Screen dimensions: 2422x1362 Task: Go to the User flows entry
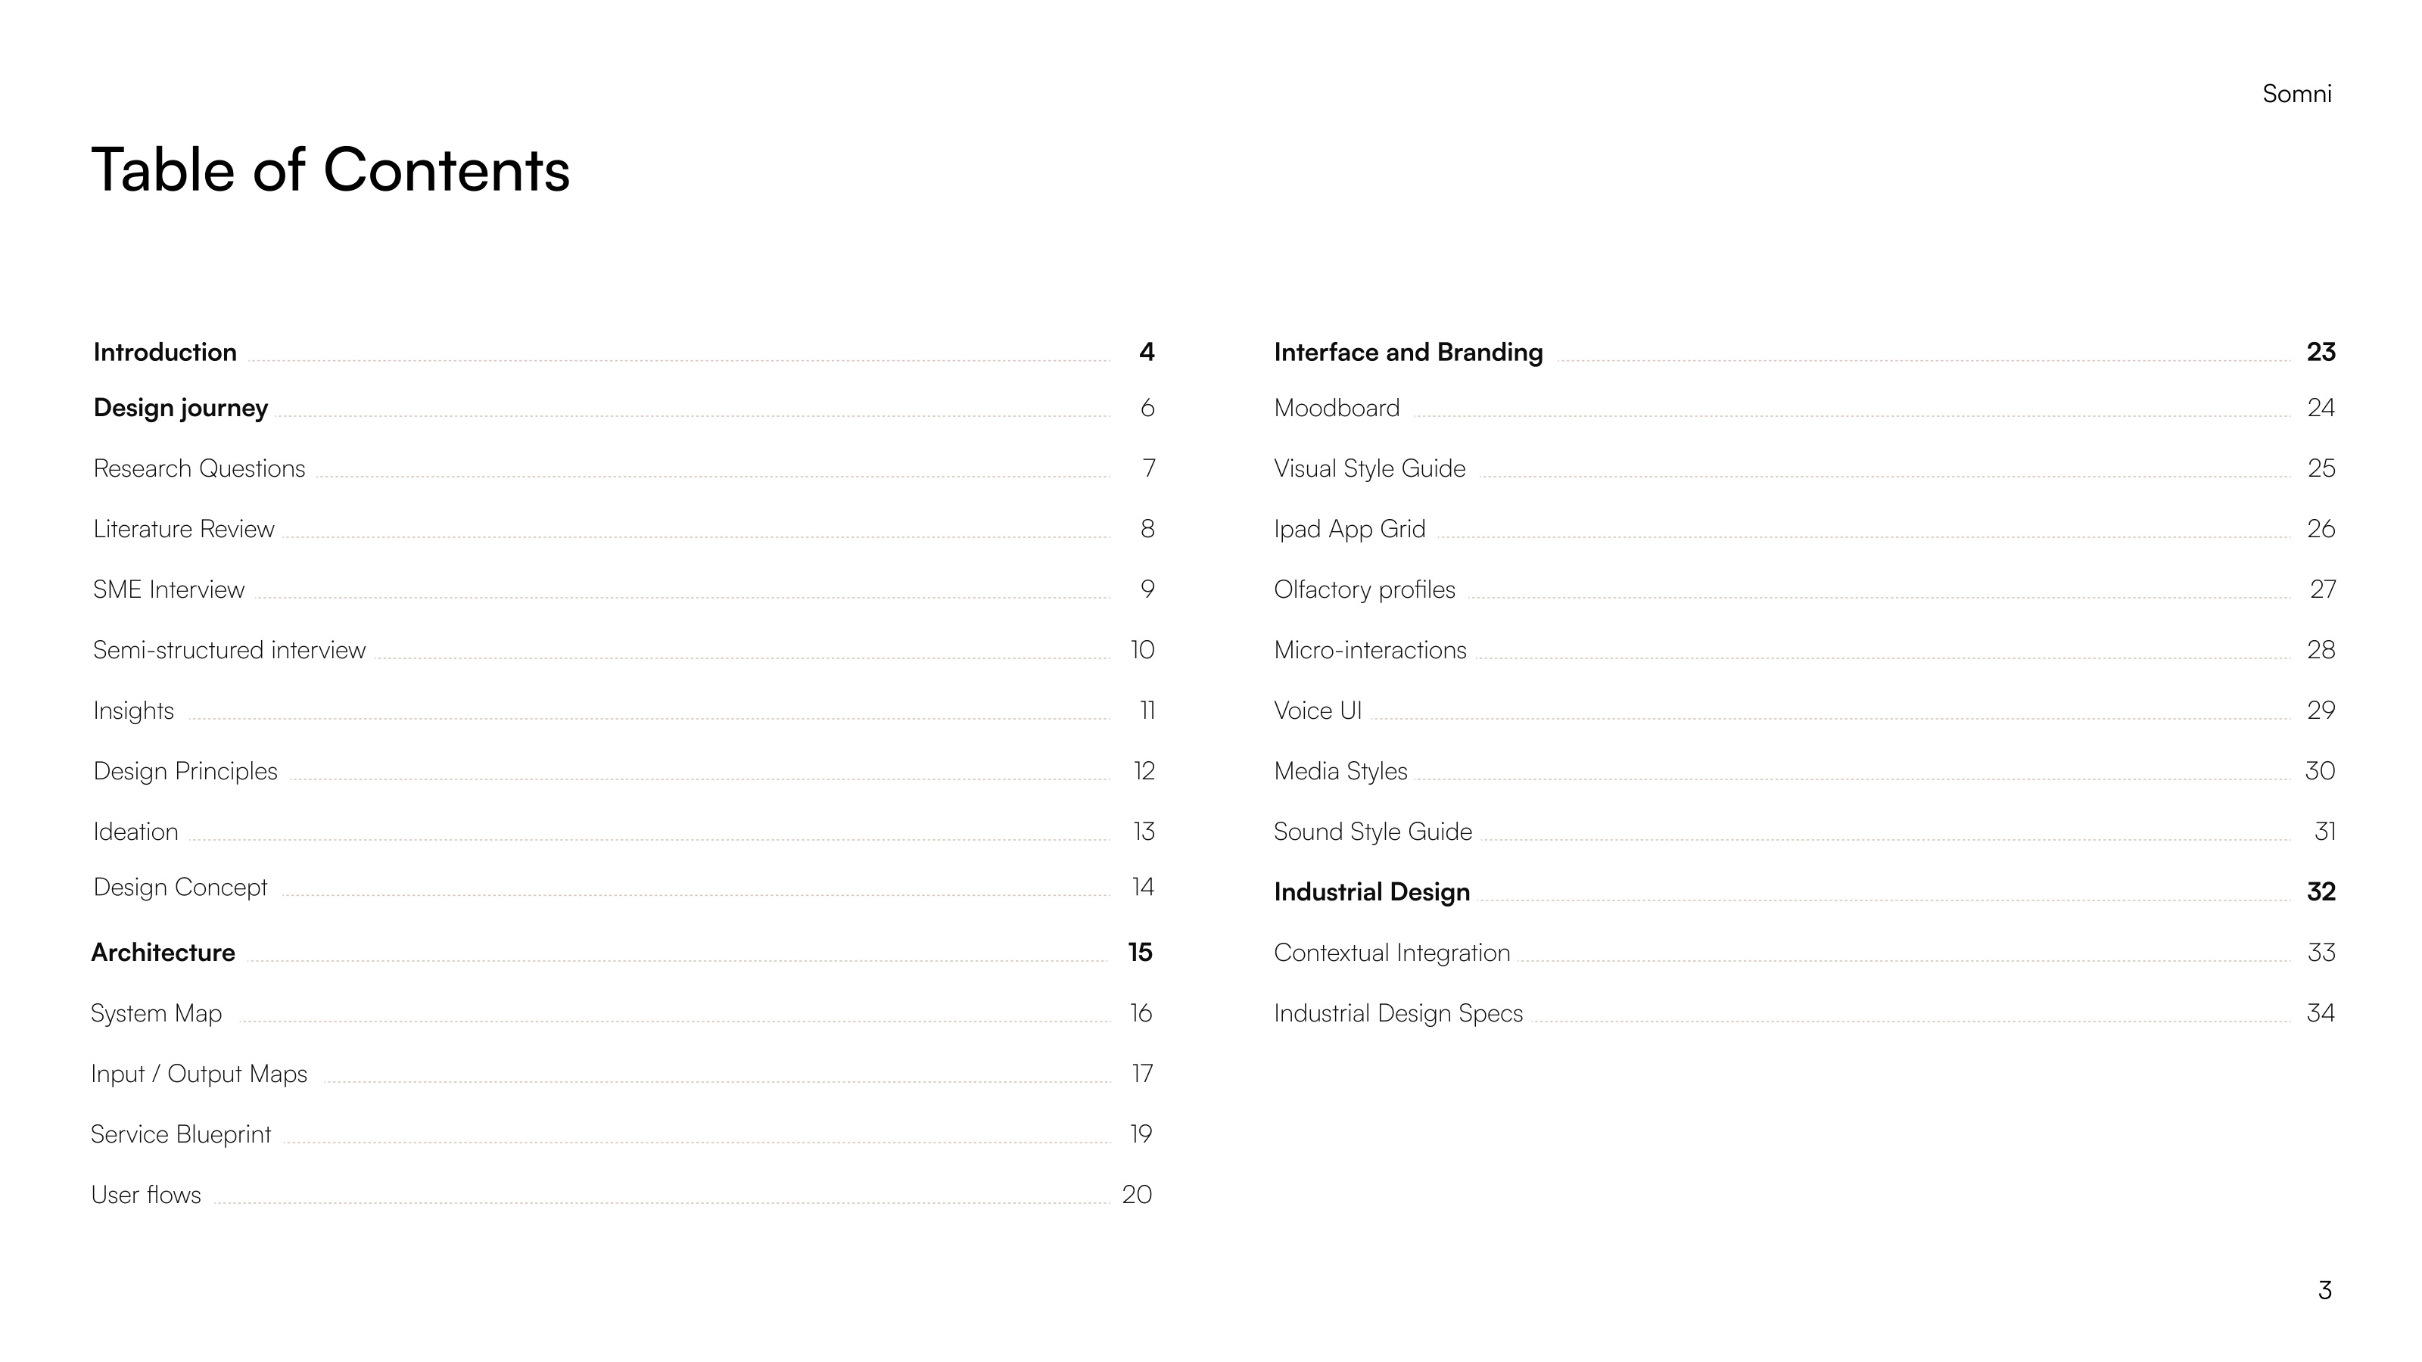tap(146, 1195)
